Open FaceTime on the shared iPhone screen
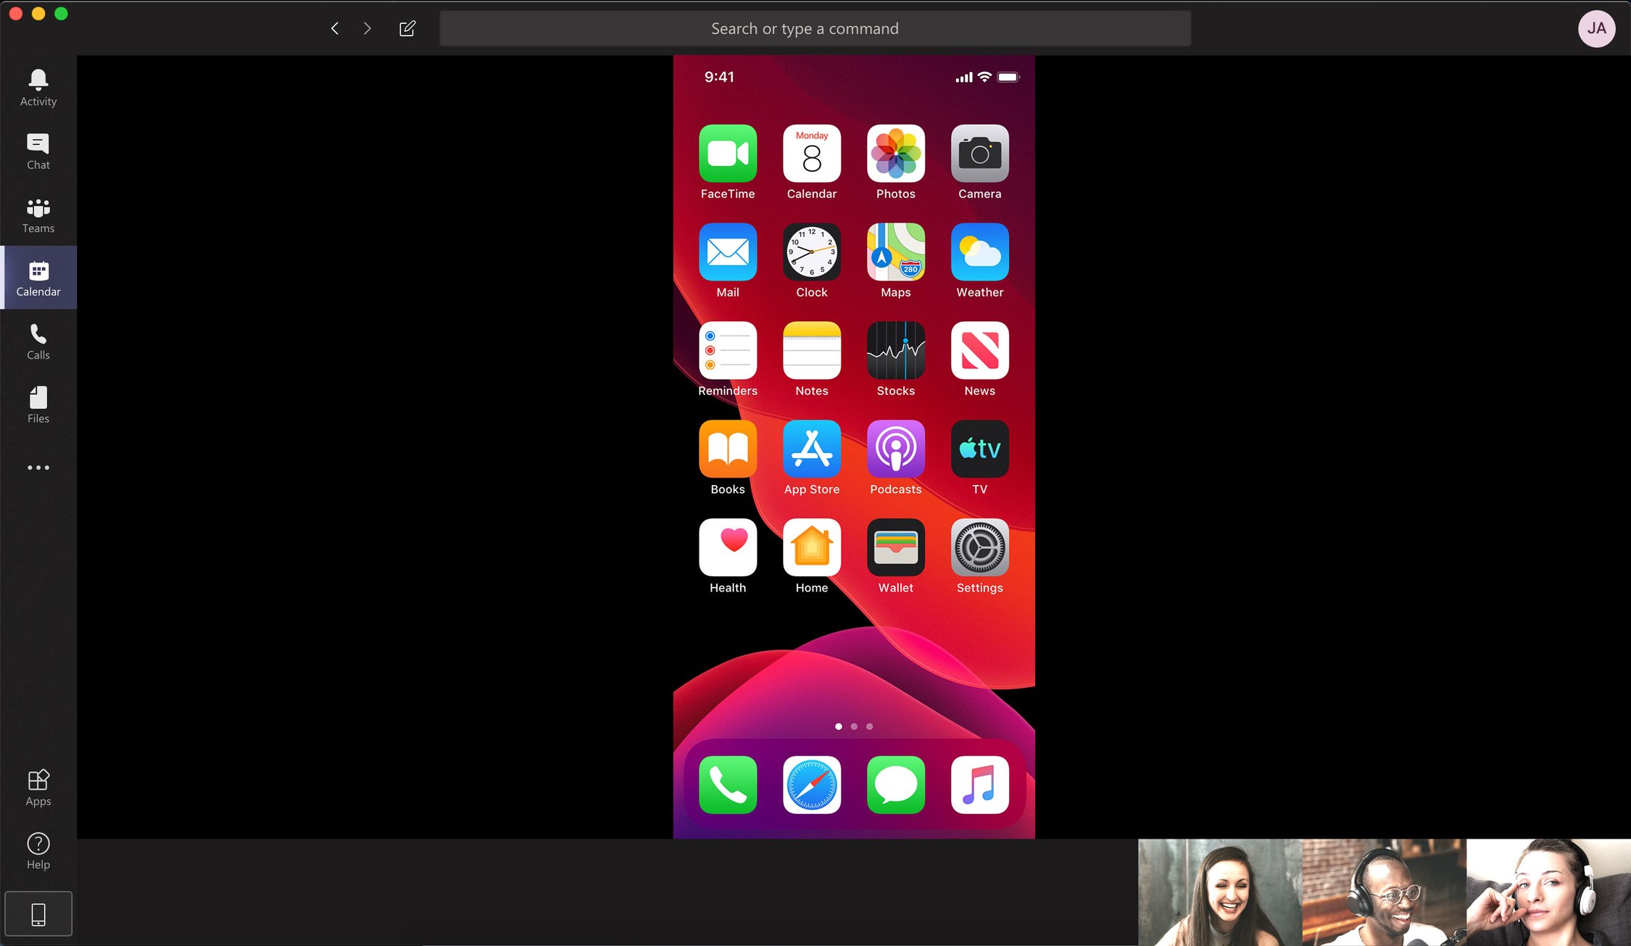The height and width of the screenshot is (946, 1631). (728, 154)
